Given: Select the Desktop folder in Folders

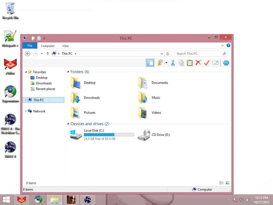Looking at the screenshot, I should coord(83,83).
